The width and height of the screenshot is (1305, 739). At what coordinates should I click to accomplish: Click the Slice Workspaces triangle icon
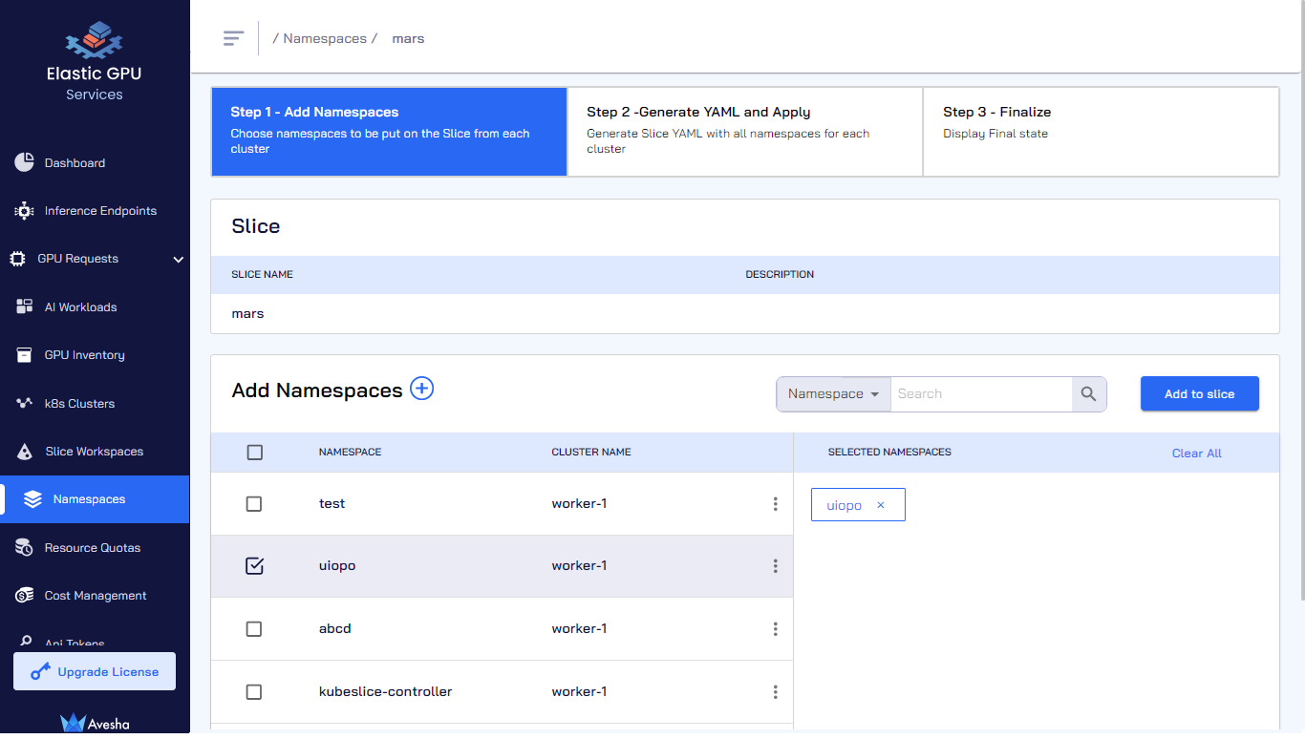[x=26, y=451]
